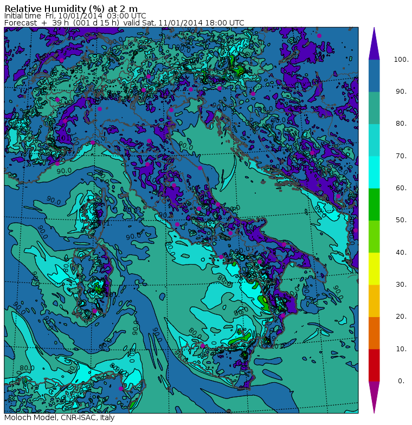Viewport: 412px width, 425px height.
Task: Click the "70." legend label
Action: point(401,156)
